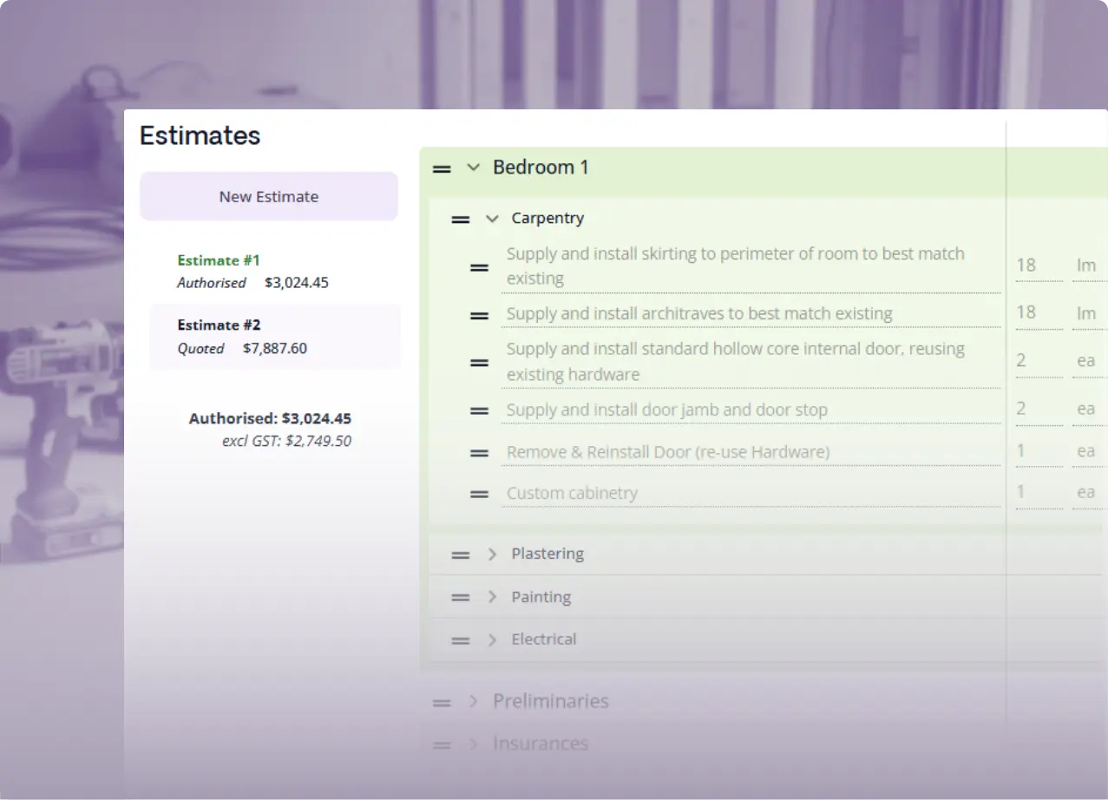The image size is (1108, 800).
Task: Click the drag handle beside Preliminaries
Action: click(x=442, y=702)
